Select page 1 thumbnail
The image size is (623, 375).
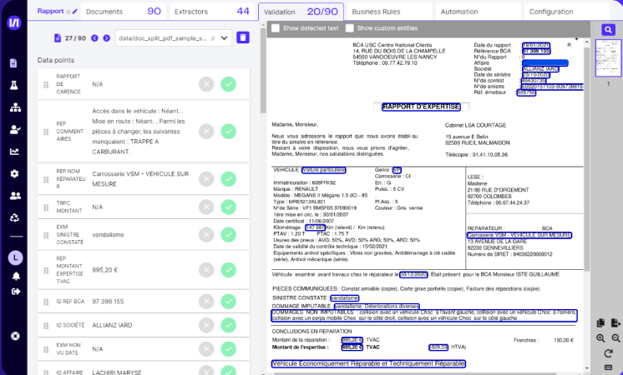coord(608,57)
